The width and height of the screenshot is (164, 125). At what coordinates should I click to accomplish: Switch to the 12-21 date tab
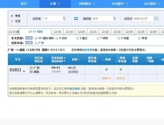click(93, 32)
